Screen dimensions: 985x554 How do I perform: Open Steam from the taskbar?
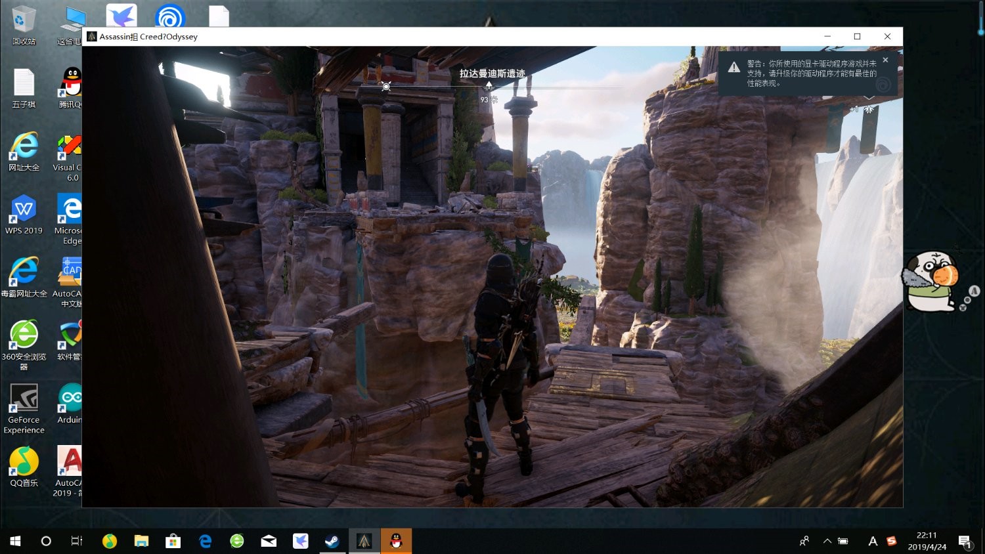[x=332, y=541]
